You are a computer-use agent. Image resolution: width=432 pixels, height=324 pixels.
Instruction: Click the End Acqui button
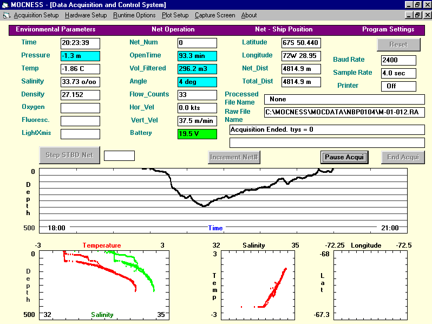[x=403, y=157]
